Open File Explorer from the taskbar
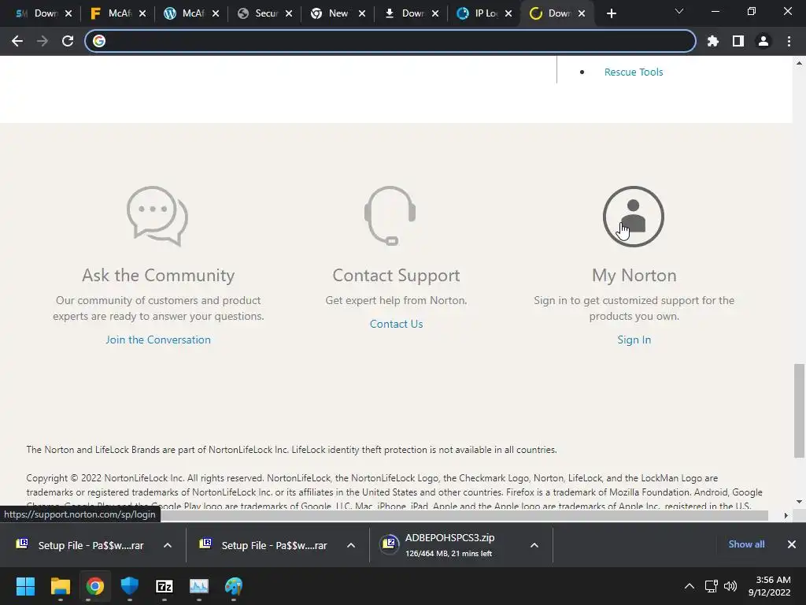806x605 pixels. point(60,586)
